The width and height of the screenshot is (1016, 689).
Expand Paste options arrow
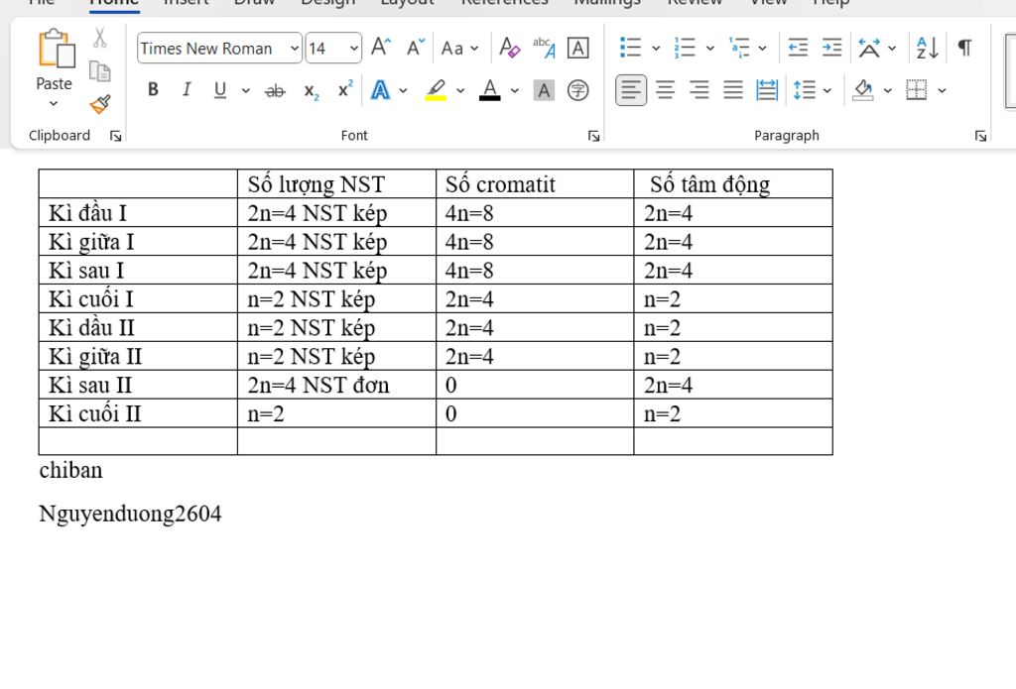tap(54, 104)
